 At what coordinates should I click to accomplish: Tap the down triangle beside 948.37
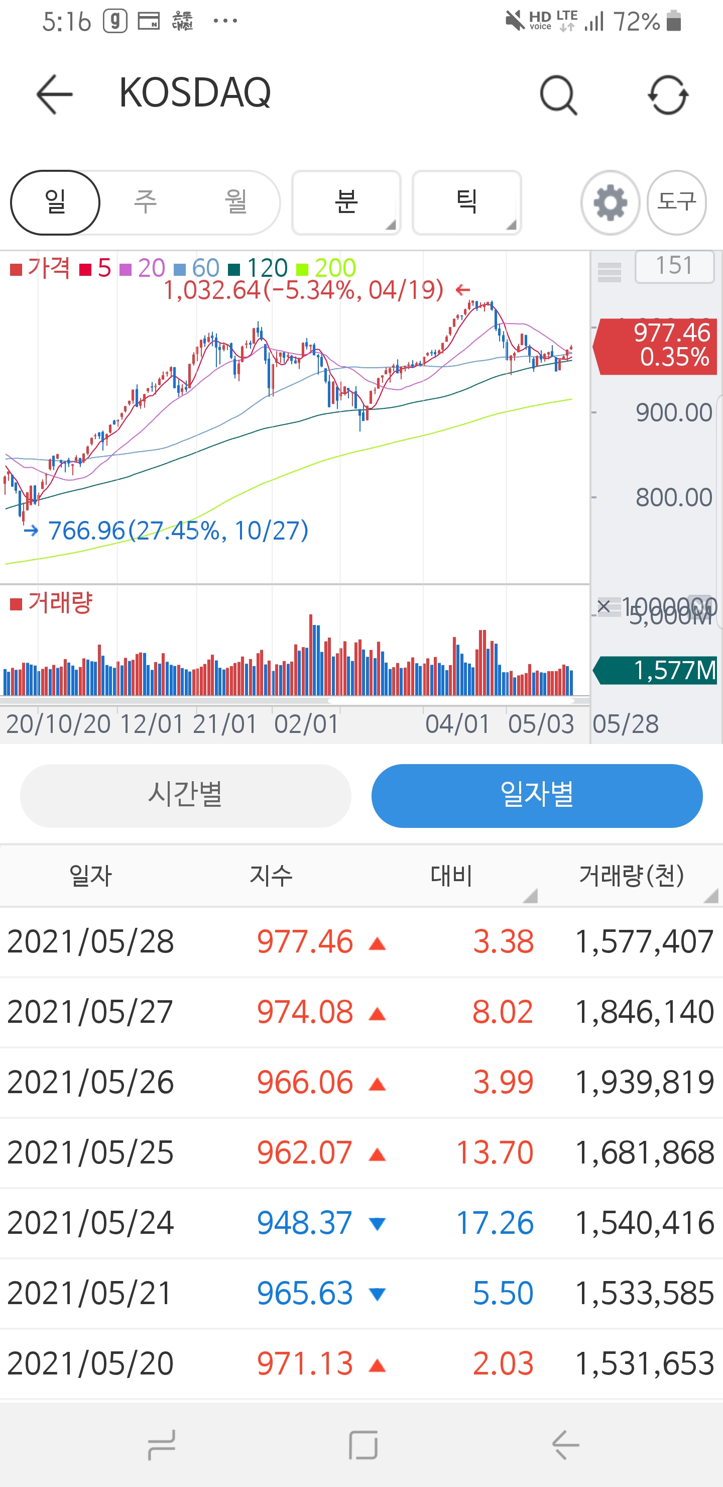[378, 1223]
